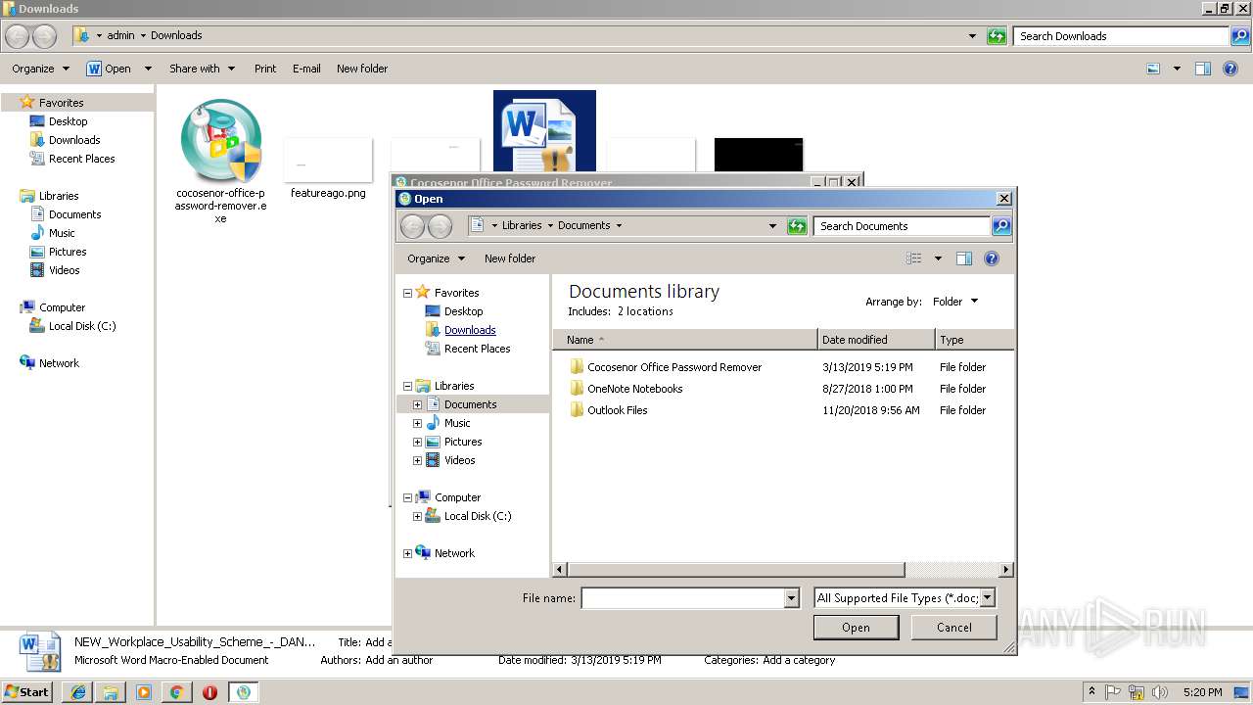Click the File name input field
The image size is (1253, 705).
coord(683,598)
